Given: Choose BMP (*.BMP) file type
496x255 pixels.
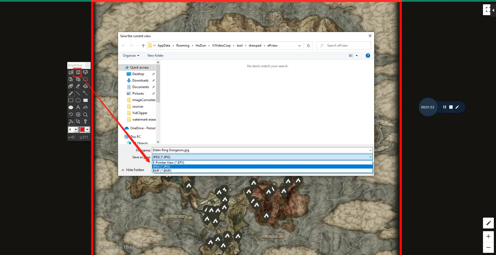Looking at the screenshot, I should 262,171.
